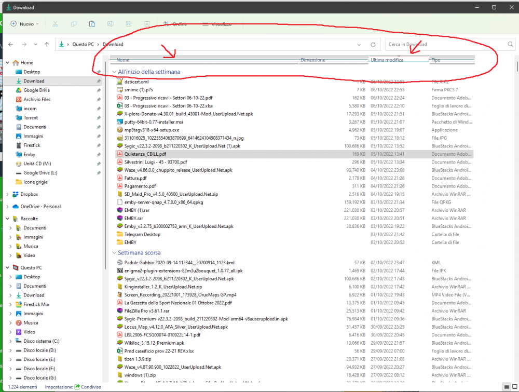Go up one folder with the up arrow
This screenshot has height=392, width=519.
click(x=47, y=45)
